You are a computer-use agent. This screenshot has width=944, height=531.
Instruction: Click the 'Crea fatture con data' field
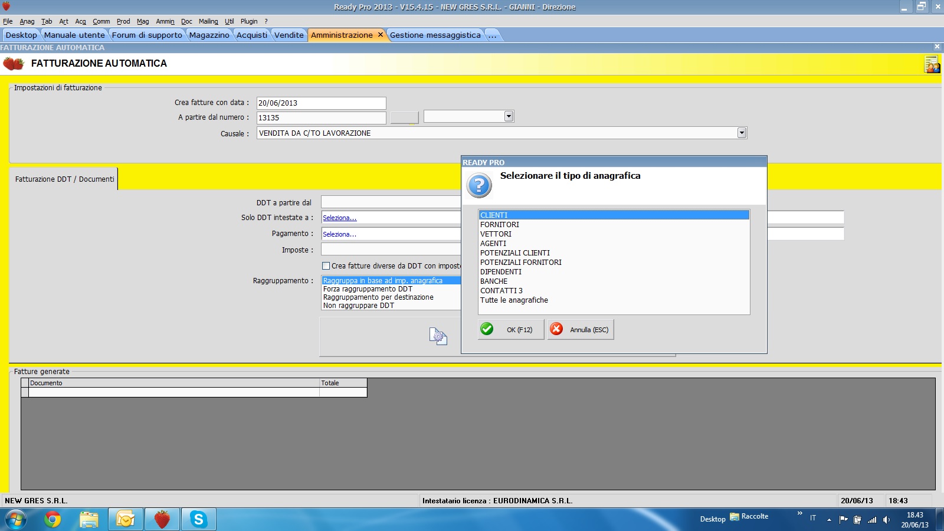pos(321,103)
